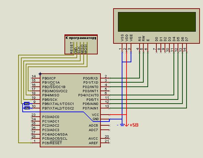The image size is (203, 158).
Task: Click the PC0/ADC0 pin label
Action: click(x=51, y=117)
